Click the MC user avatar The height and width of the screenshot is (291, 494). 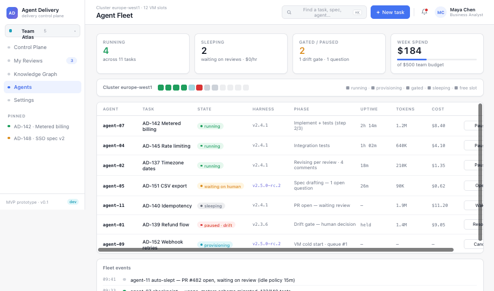click(x=441, y=12)
